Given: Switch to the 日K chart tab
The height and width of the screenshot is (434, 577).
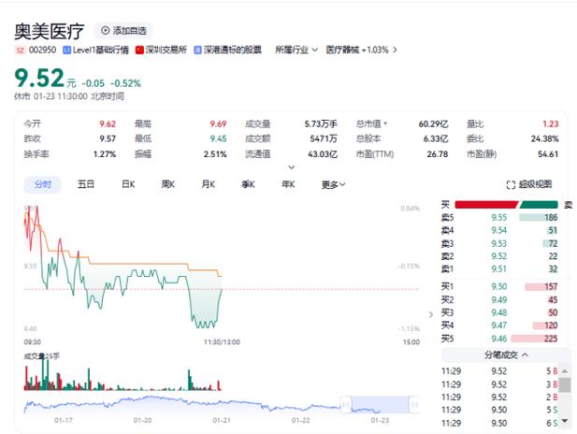Looking at the screenshot, I should pyautogui.click(x=128, y=184).
